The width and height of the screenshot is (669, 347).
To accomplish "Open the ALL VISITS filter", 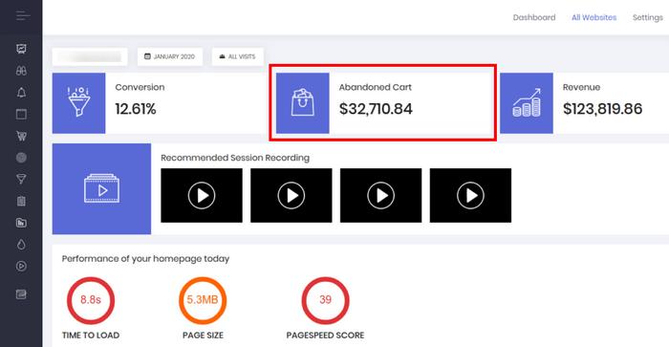I will tap(238, 56).
